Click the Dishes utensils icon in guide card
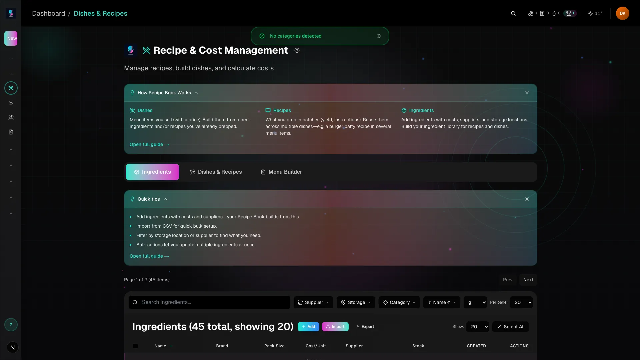The image size is (640, 360). (132, 110)
